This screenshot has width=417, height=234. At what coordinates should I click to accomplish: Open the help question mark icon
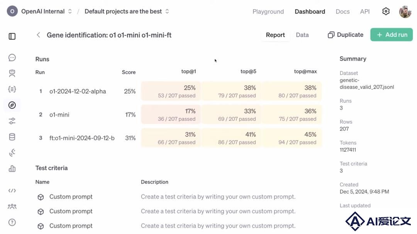tap(12, 222)
